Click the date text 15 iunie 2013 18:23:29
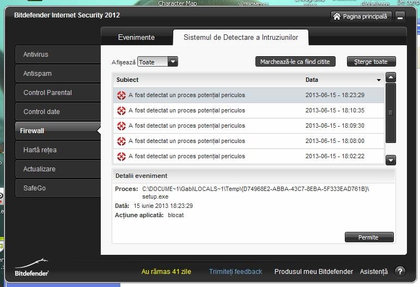Image resolution: width=420 pixels, height=287 pixels. pyautogui.click(x=163, y=206)
